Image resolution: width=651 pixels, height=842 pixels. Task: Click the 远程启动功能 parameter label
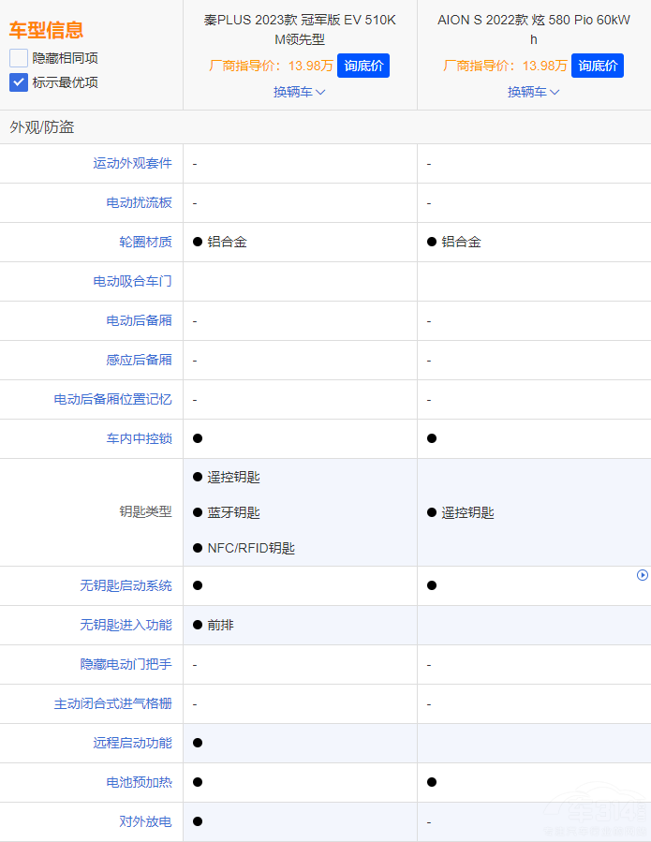(x=132, y=743)
